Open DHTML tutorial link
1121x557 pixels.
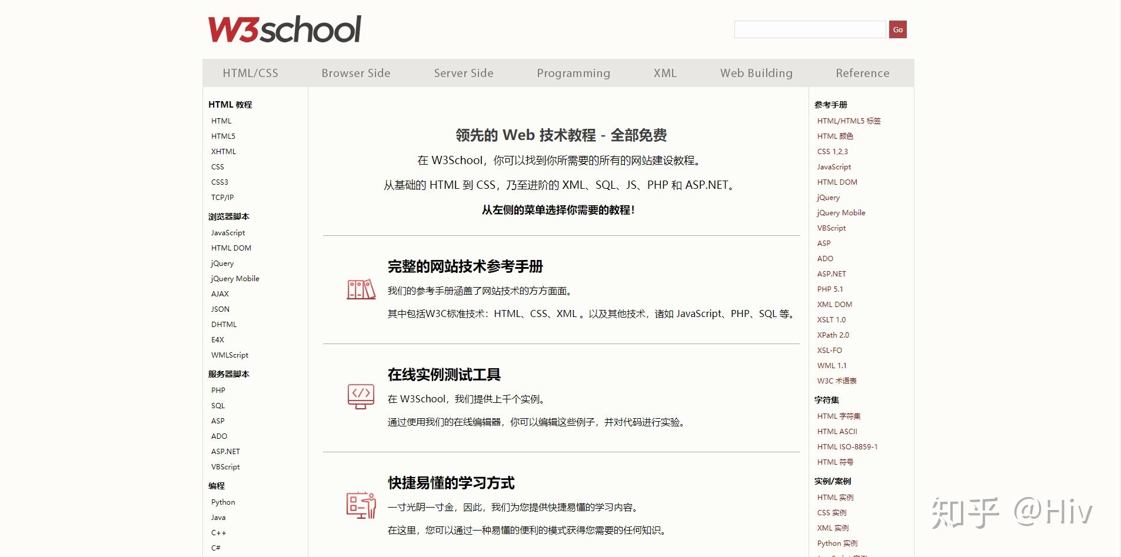[224, 324]
